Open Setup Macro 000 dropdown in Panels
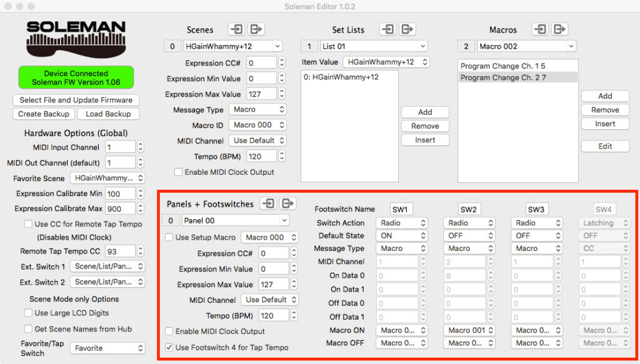Screen dimensions: 640x364 [x=269, y=237]
